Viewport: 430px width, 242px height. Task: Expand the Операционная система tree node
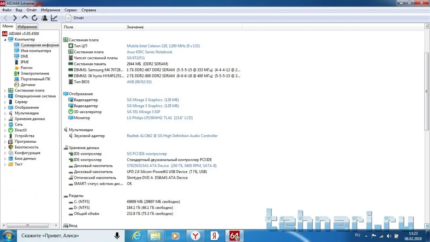tap(5, 96)
